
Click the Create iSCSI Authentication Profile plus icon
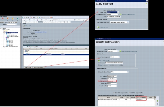pos(120,51)
